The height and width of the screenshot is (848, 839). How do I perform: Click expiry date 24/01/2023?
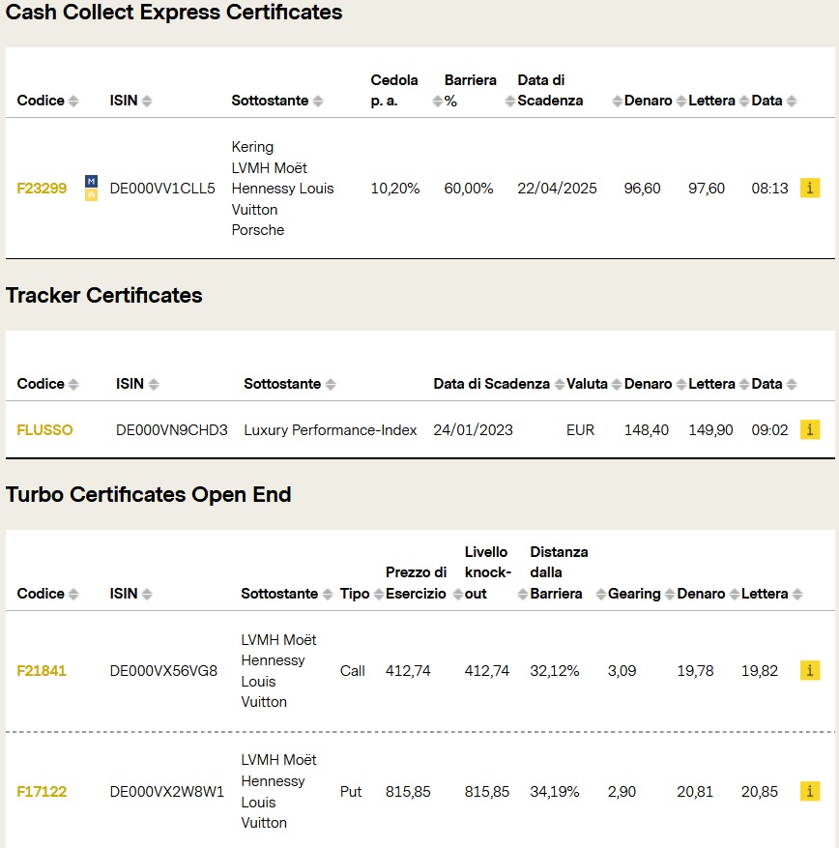[473, 430]
